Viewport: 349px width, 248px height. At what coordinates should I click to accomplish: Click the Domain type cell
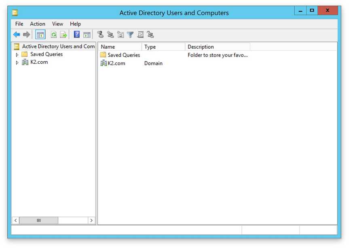click(153, 63)
